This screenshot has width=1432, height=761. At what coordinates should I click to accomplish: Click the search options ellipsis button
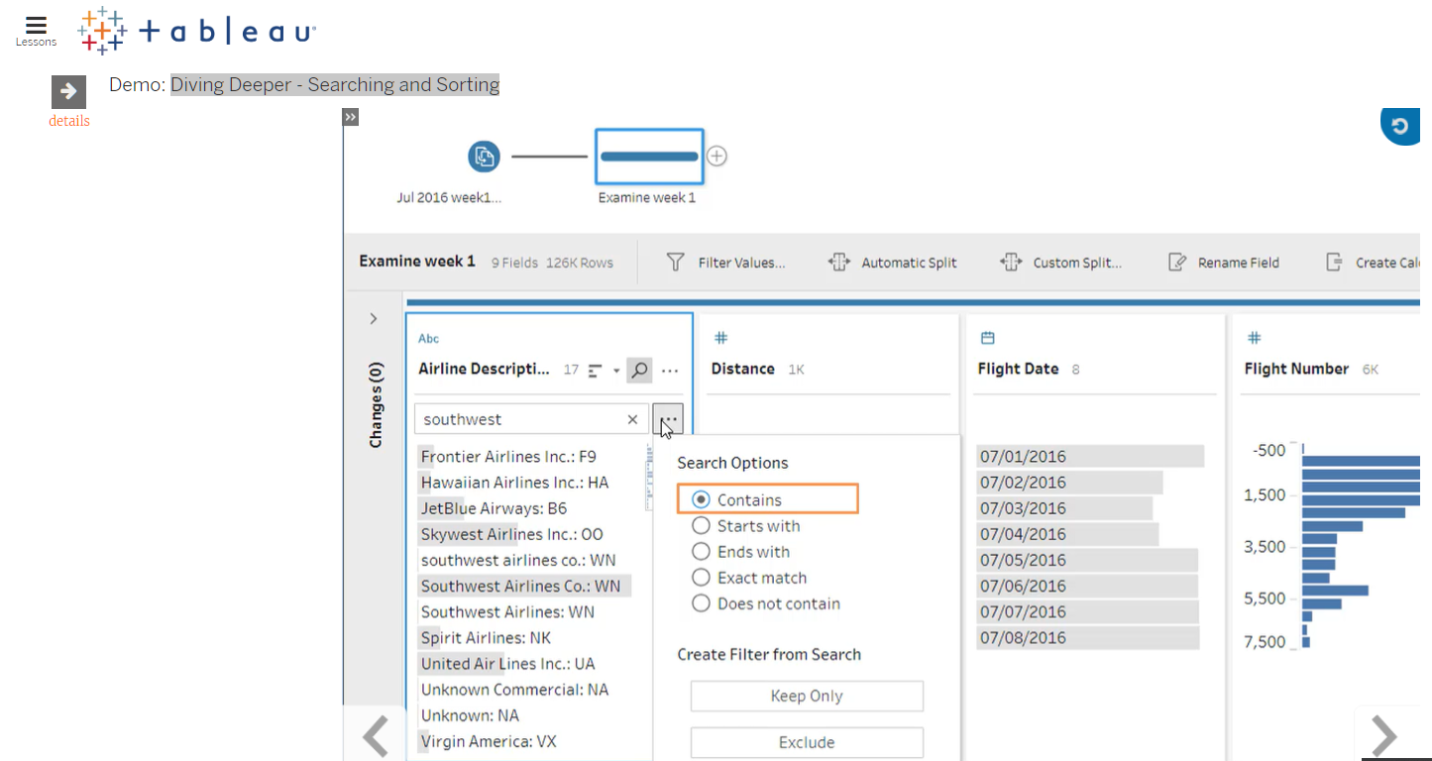(x=668, y=419)
